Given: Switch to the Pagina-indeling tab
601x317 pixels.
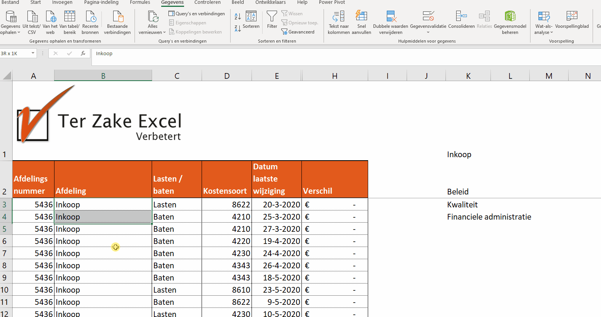Looking at the screenshot, I should click(x=101, y=2).
